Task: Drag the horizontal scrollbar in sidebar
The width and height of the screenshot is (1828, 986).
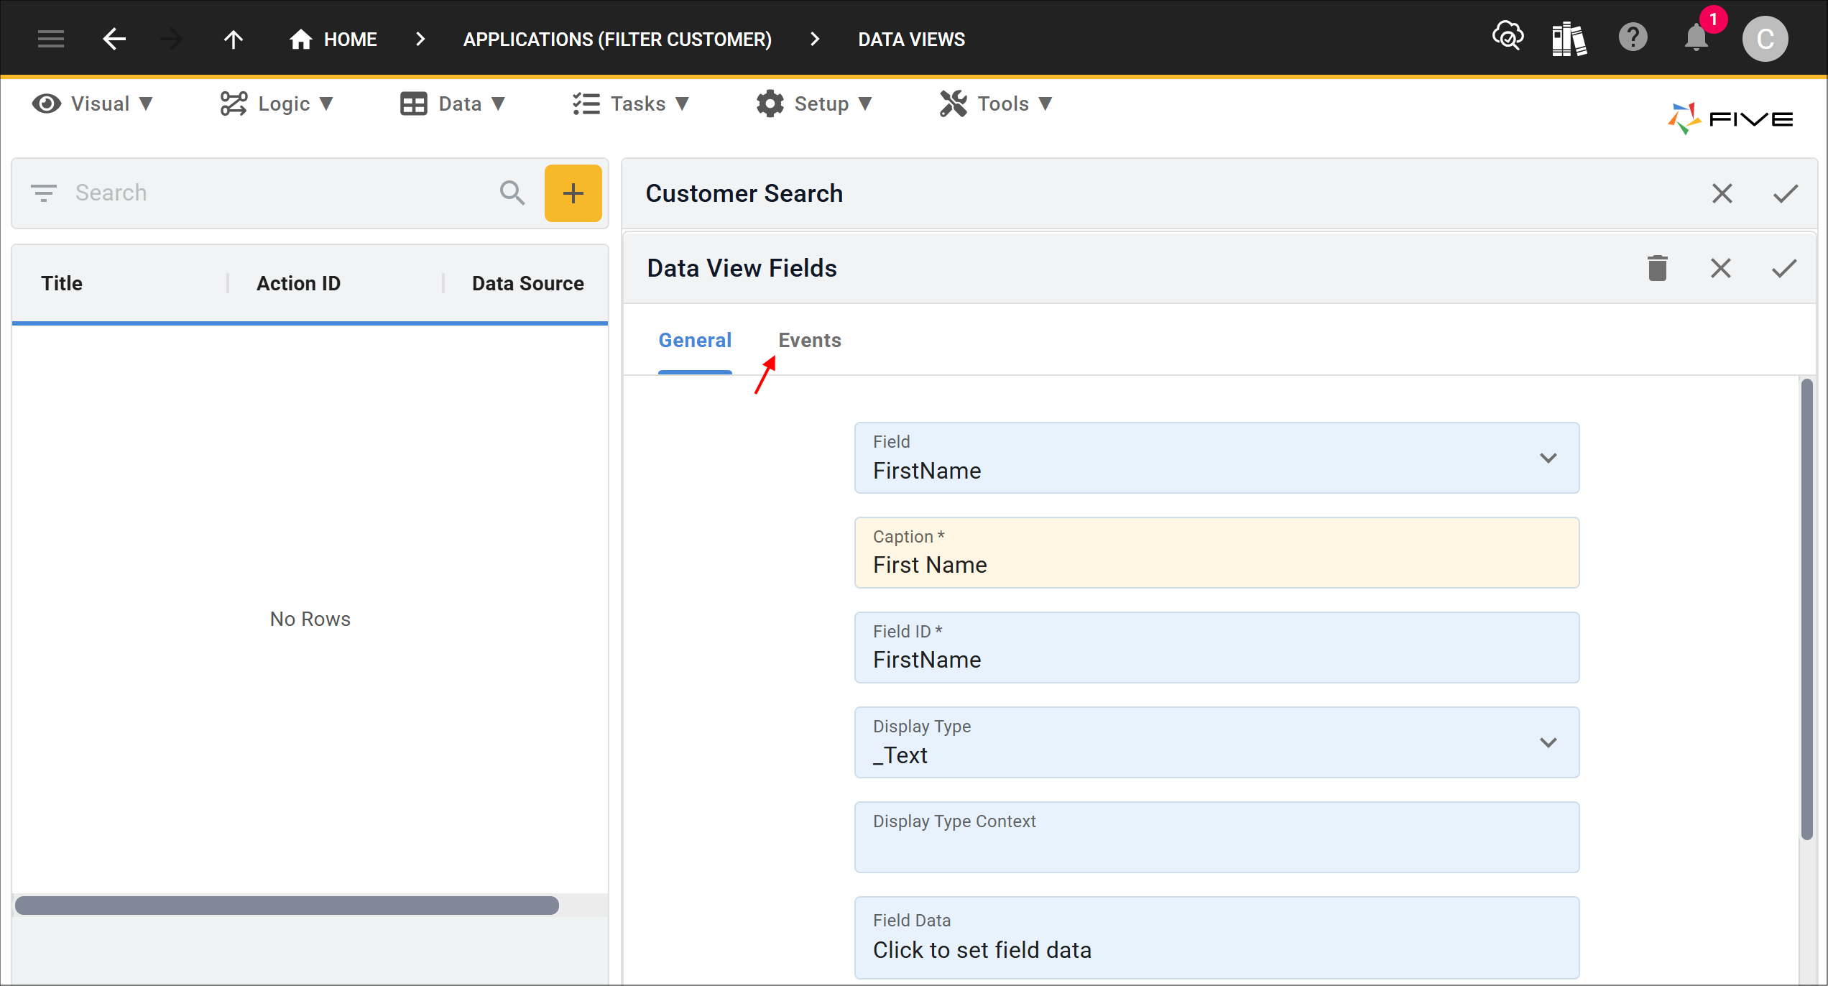Action: click(x=287, y=905)
